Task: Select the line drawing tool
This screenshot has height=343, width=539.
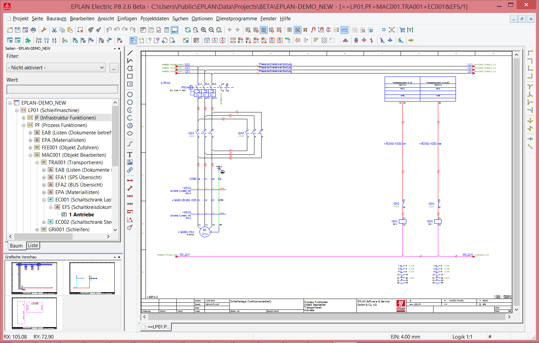Action: coord(130,53)
